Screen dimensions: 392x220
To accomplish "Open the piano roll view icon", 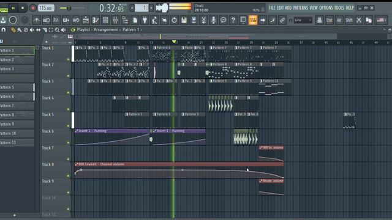I will click(x=96, y=20).
